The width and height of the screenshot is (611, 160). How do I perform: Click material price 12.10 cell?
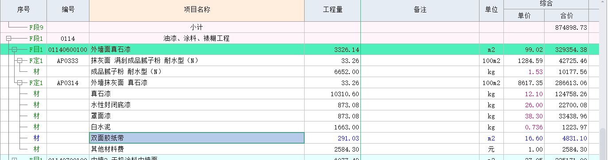click(x=524, y=94)
